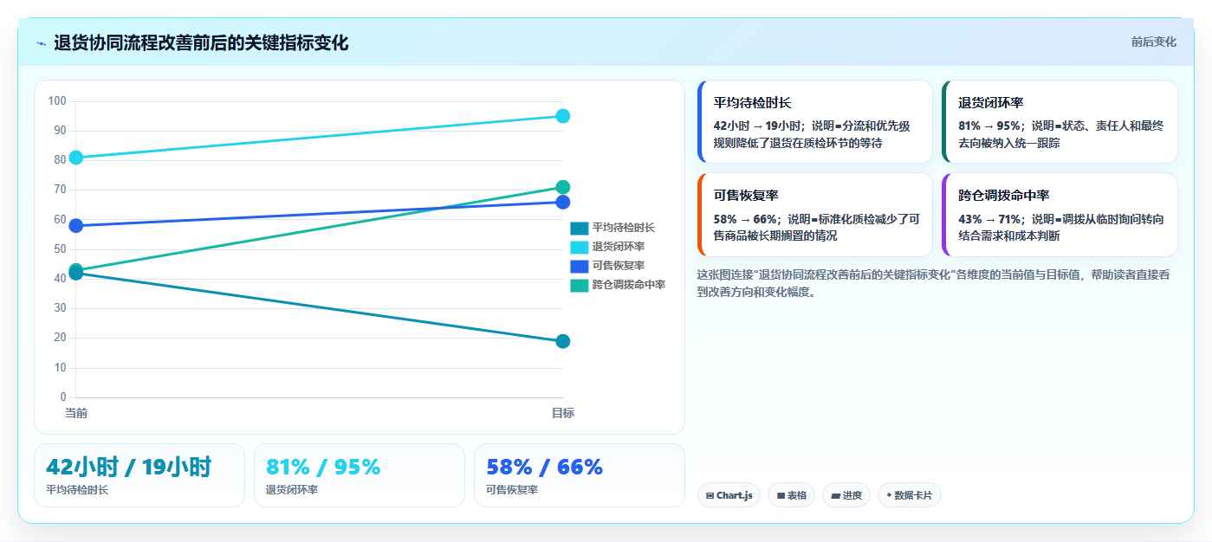Click the icon in the 进度 tag
1212x542 pixels.
coord(835,496)
